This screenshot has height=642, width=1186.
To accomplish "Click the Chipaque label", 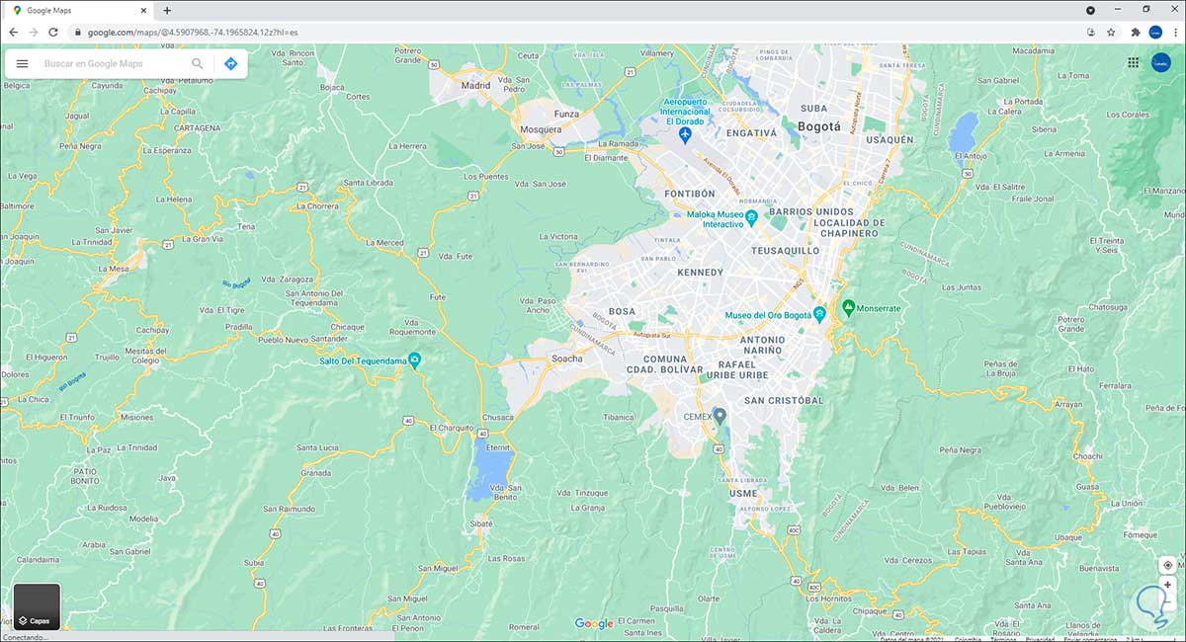I will [x=870, y=611].
